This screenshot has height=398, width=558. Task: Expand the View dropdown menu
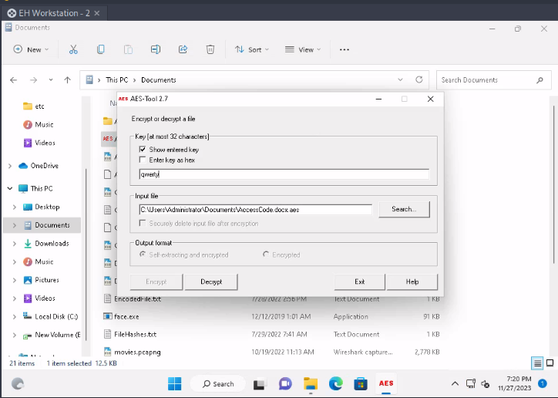coord(303,49)
